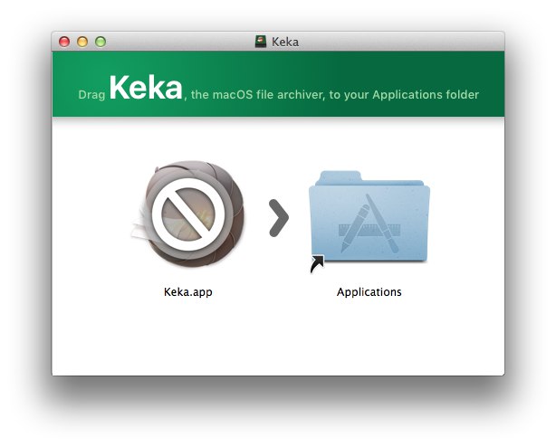The width and height of the screenshot is (556, 447).
Task: Open the Applications folder shortcut
Action: tap(369, 222)
